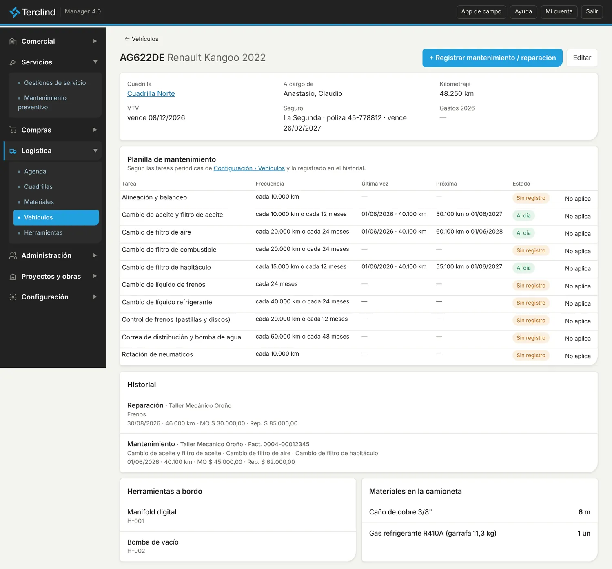Click Gas refrigerante R410A material row
Image resolution: width=612 pixels, height=569 pixels.
479,533
